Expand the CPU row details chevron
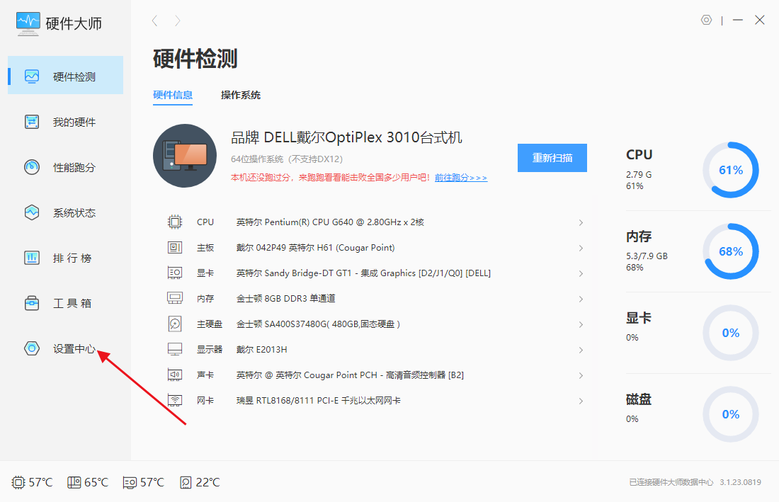Image resolution: width=779 pixels, height=502 pixels. pyautogui.click(x=581, y=222)
